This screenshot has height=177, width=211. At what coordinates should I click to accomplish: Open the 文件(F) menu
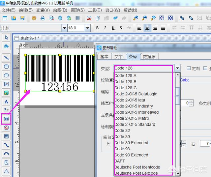click(x=9, y=10)
